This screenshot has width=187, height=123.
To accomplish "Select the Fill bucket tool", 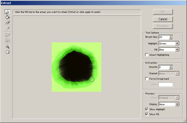I will pos(7,17).
